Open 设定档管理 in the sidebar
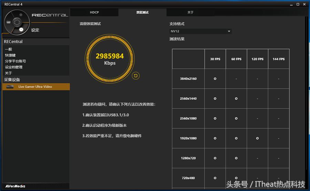This screenshot has width=310, height=191. coord(14,67)
